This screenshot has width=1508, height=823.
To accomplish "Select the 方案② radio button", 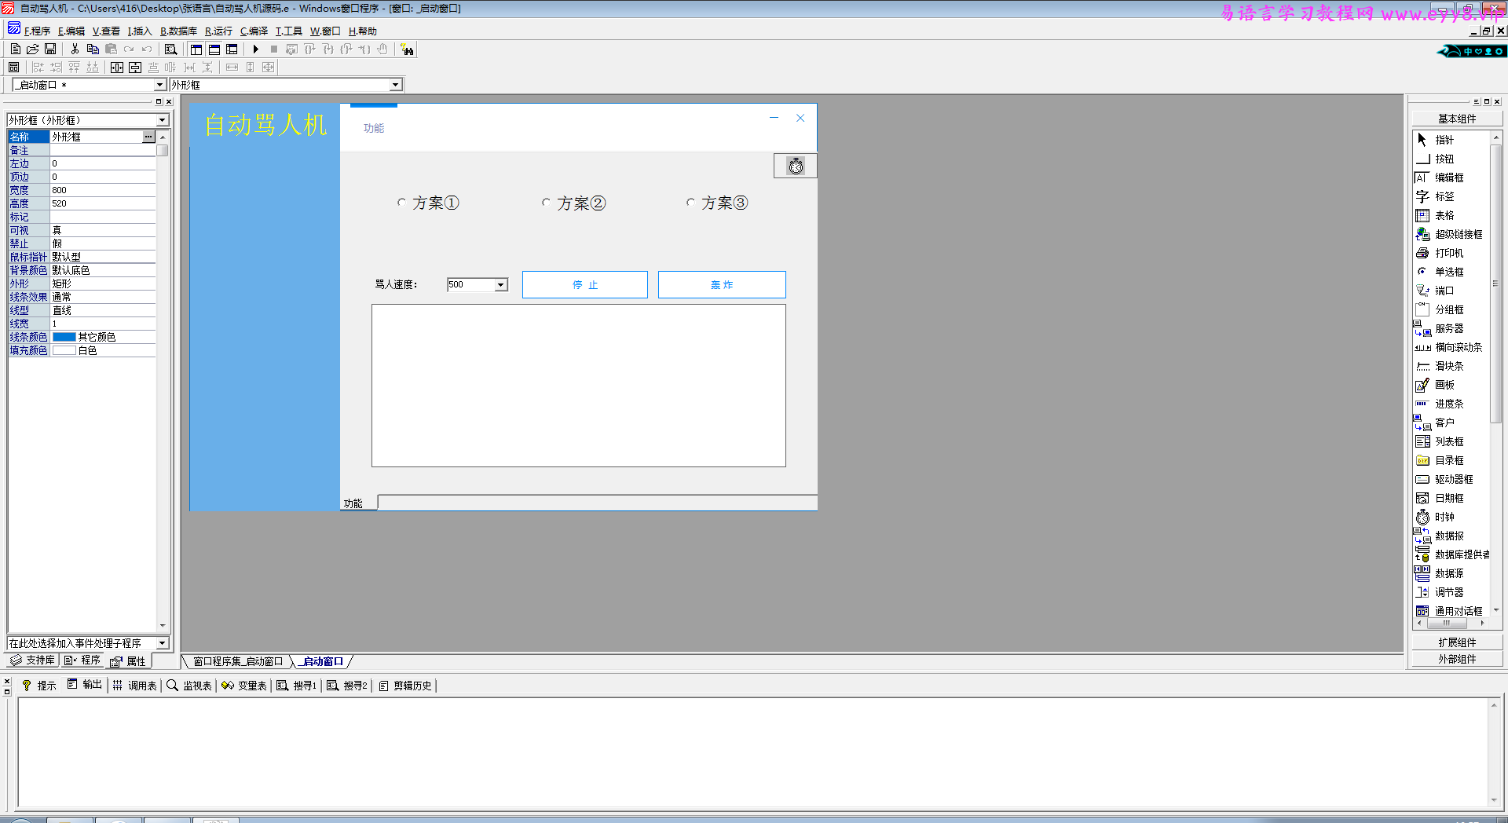I will coord(573,203).
